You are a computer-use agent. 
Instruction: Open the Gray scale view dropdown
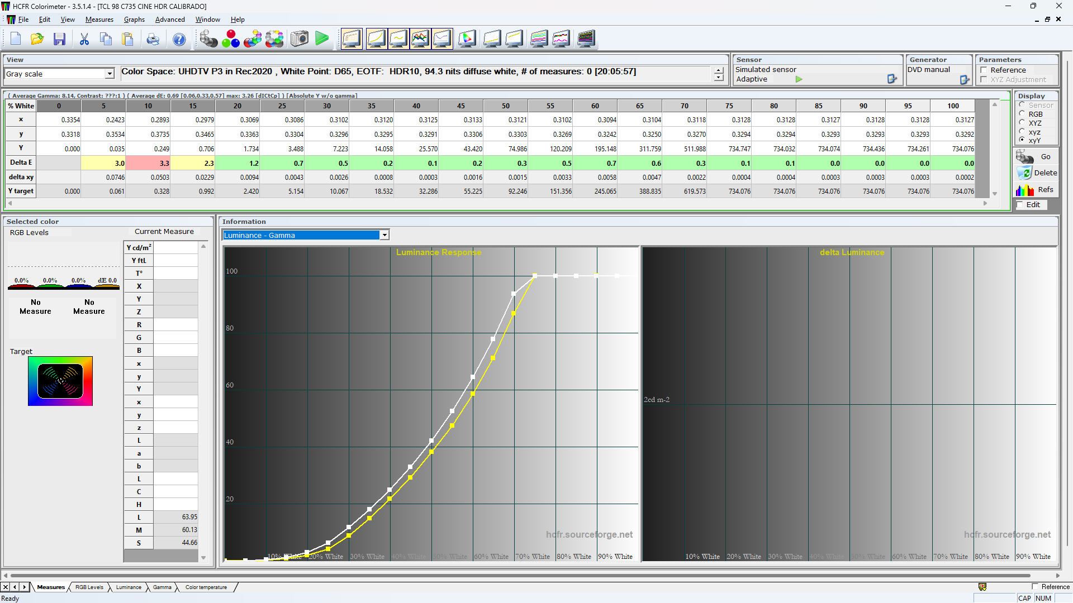[x=110, y=74]
